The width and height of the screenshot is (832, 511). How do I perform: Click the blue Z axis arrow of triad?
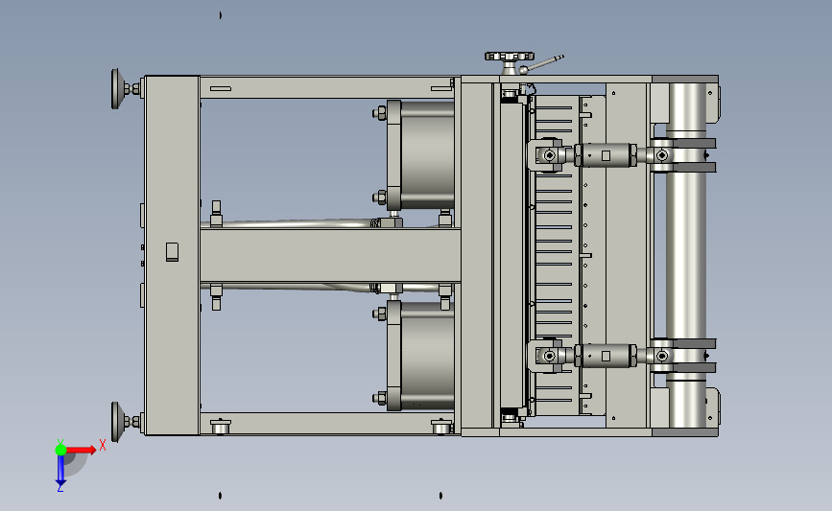(x=60, y=471)
